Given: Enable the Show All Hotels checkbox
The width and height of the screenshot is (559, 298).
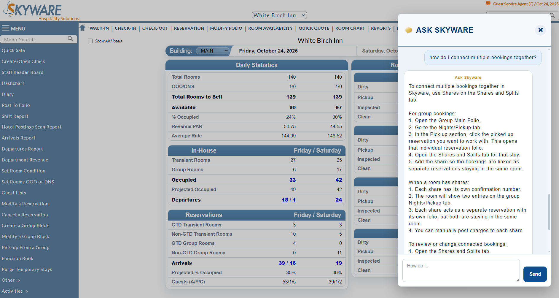Looking at the screenshot, I should click(x=90, y=41).
